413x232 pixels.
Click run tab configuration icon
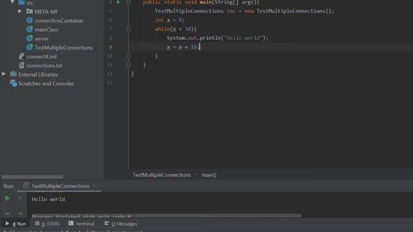(26, 186)
